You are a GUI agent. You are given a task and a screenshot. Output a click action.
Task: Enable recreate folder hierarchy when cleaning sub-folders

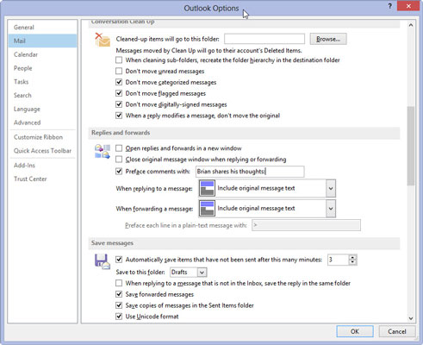pyautogui.click(x=119, y=60)
